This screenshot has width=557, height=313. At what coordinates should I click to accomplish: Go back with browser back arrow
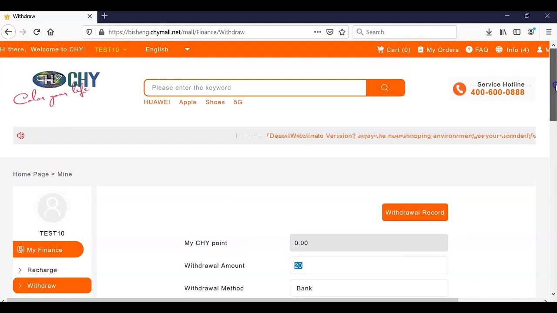(8, 32)
